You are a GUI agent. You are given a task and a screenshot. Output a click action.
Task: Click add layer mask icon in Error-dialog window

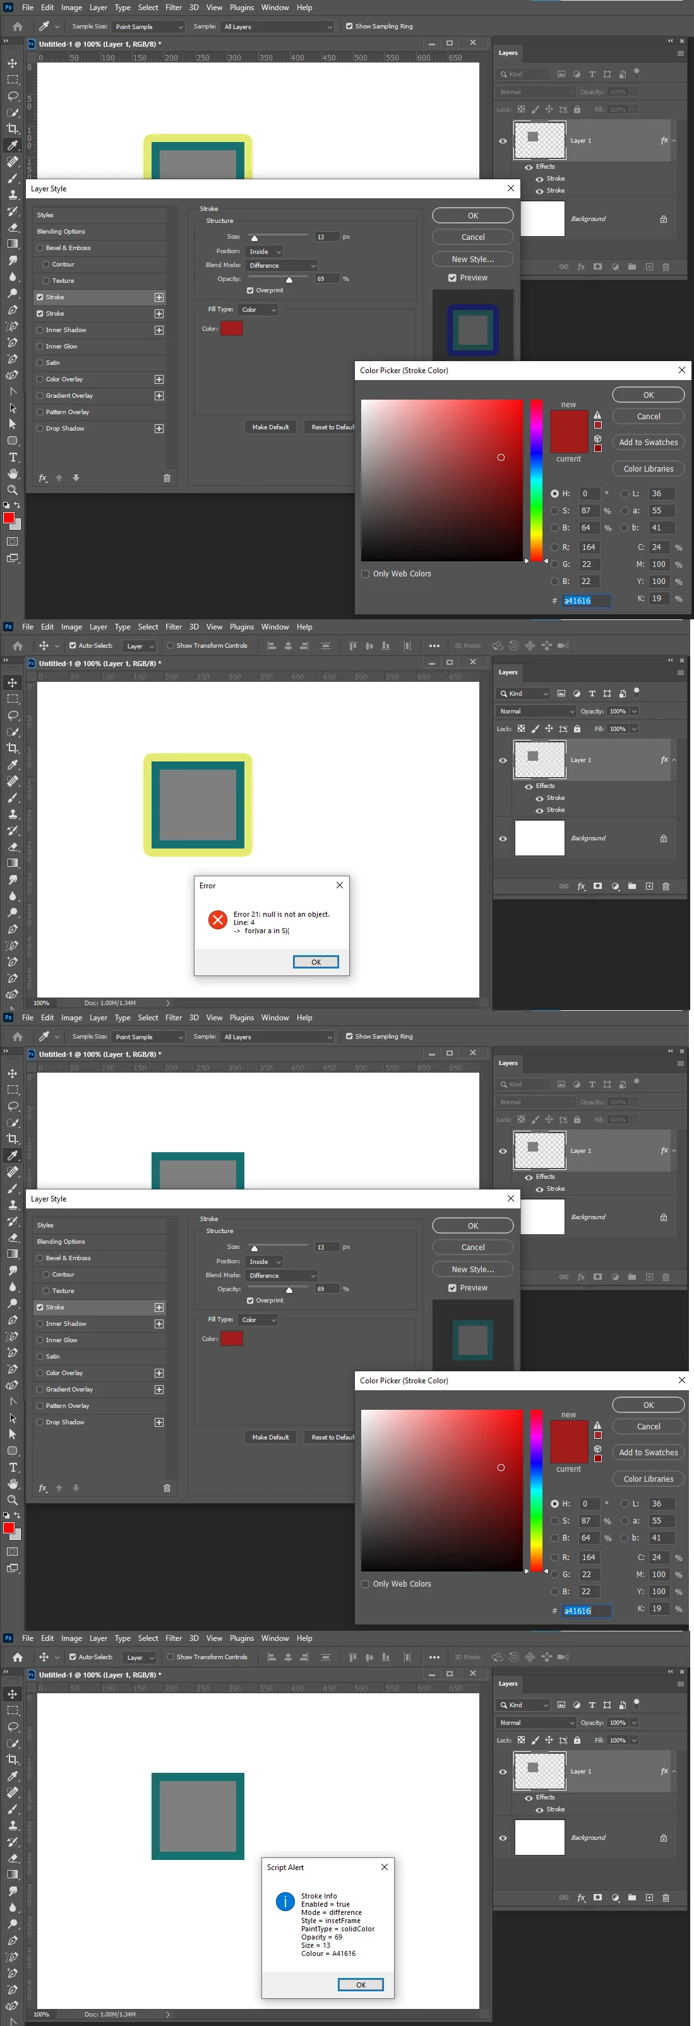click(x=597, y=886)
